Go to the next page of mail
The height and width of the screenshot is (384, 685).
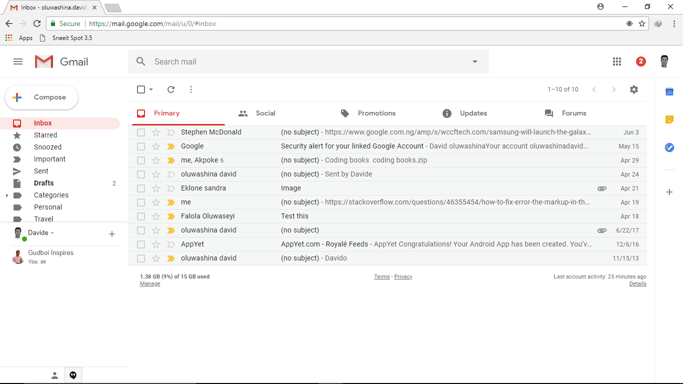tap(614, 89)
